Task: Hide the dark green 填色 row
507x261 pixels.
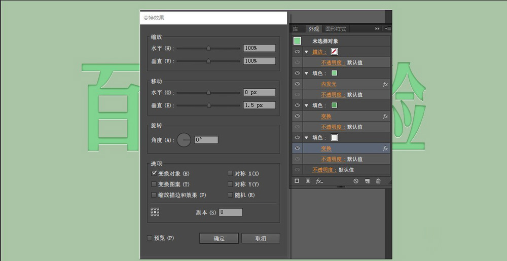Action: [x=297, y=105]
